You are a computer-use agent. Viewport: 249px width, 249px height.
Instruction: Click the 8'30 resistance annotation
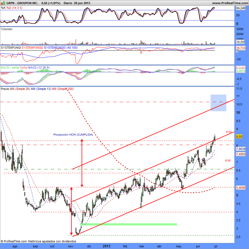(229, 132)
